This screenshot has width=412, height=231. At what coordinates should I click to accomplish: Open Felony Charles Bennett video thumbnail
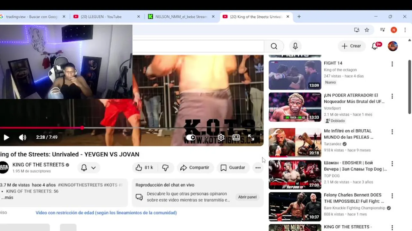(295, 207)
